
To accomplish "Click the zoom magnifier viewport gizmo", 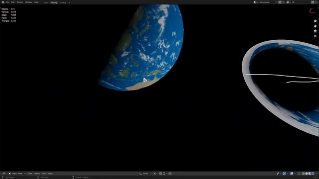I will click(315, 21).
